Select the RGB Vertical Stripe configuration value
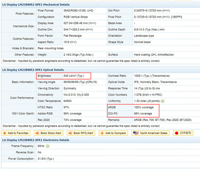The height and width of the screenshot is (169, 200). click(76, 17)
